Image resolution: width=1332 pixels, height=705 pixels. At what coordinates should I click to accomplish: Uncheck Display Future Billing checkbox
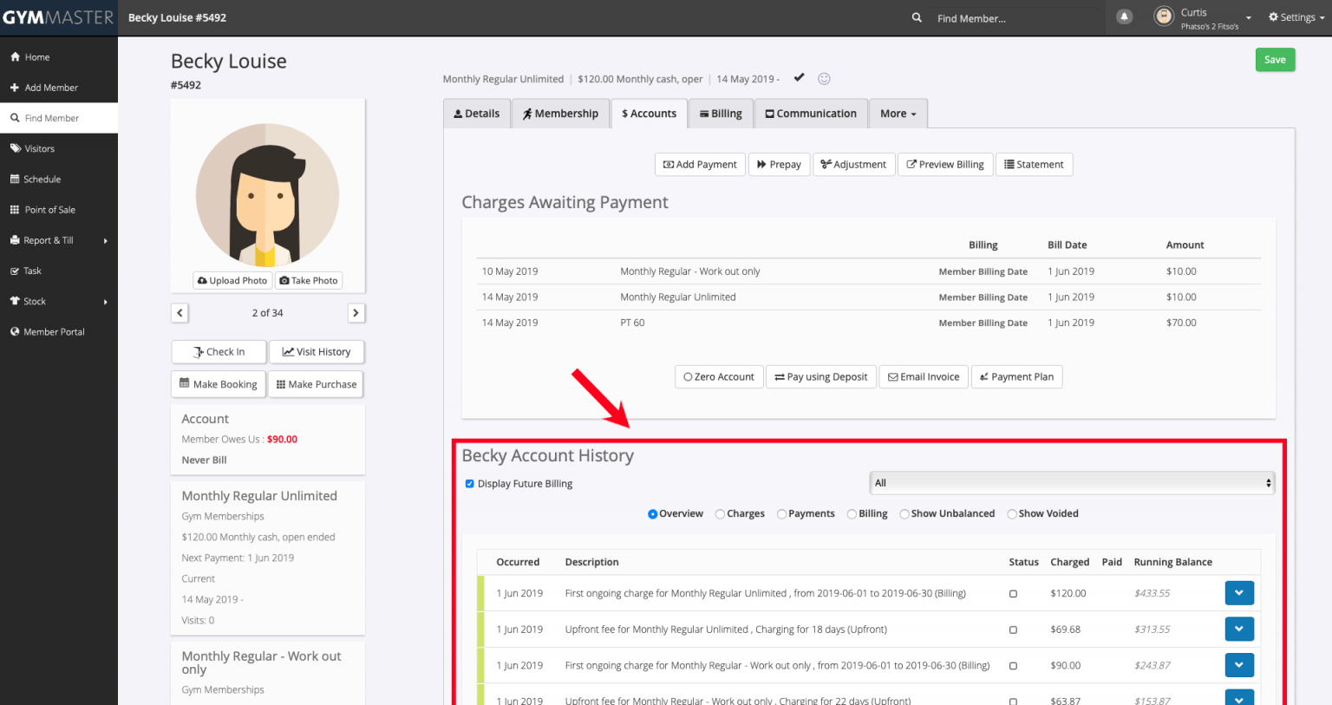coord(470,484)
